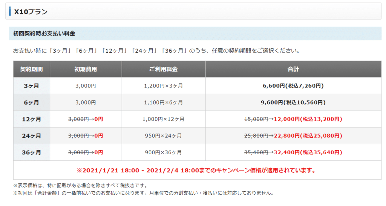The image size is (386, 206).
Task: Click the 初期費用 column header
Action: 86,69
